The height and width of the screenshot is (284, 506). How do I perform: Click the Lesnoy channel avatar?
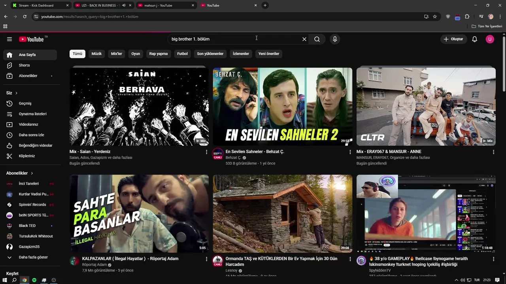click(218, 261)
